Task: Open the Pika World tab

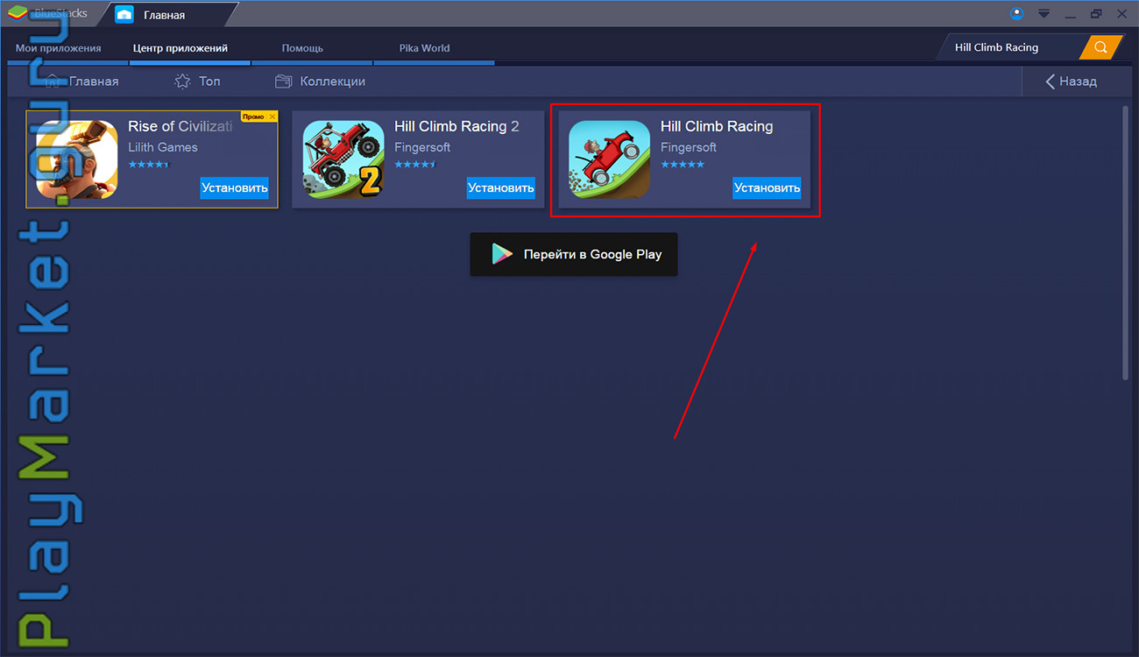Action: pos(424,48)
